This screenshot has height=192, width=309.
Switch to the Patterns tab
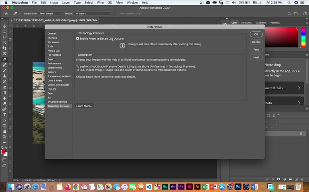[x=275, y=22]
